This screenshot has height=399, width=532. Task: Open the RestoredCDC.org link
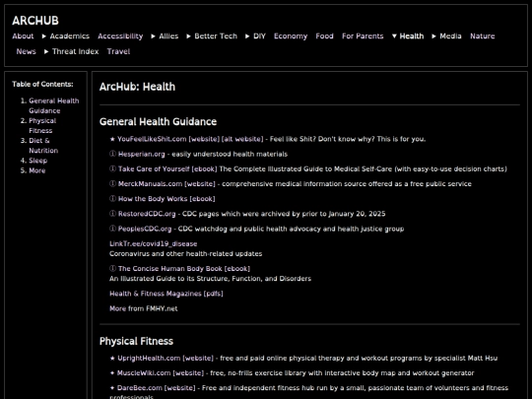(x=147, y=214)
